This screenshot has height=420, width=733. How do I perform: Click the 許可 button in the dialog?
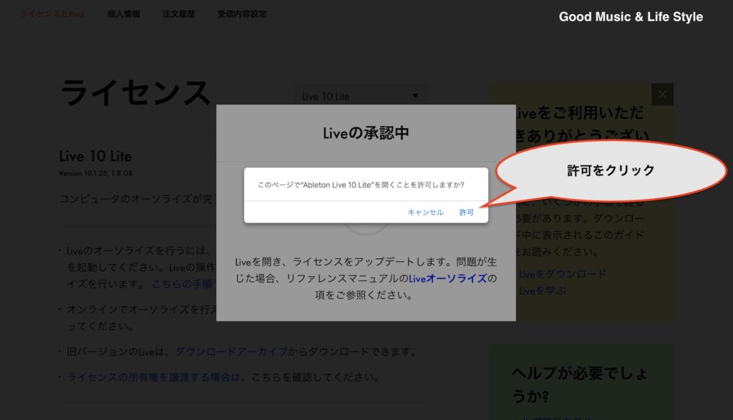coord(466,212)
